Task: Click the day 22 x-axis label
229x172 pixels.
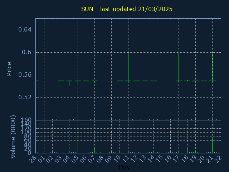Action: click(x=218, y=159)
